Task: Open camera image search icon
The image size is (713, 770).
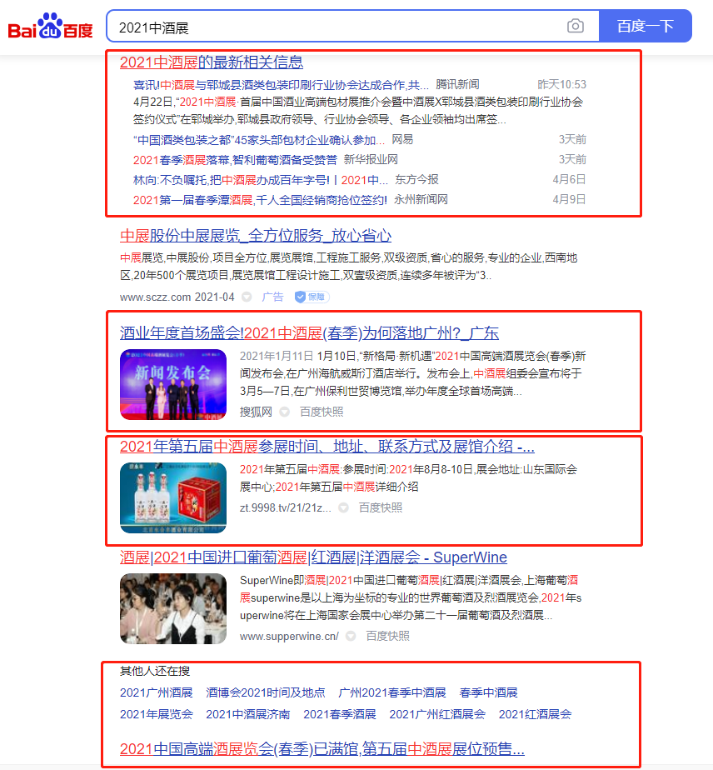Action: (x=575, y=26)
